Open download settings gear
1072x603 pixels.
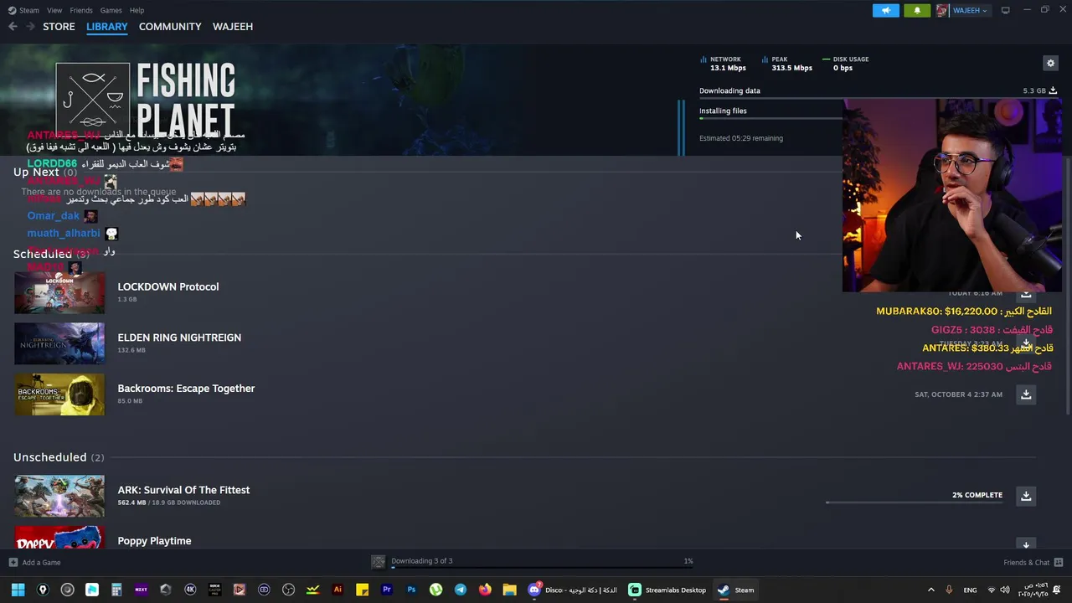1050,63
